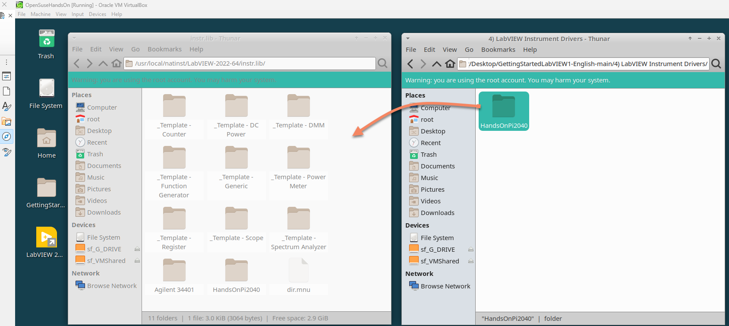Screen dimensions: 729x326
Task: Click the Instrument Drivers location path field
Action: point(583,64)
